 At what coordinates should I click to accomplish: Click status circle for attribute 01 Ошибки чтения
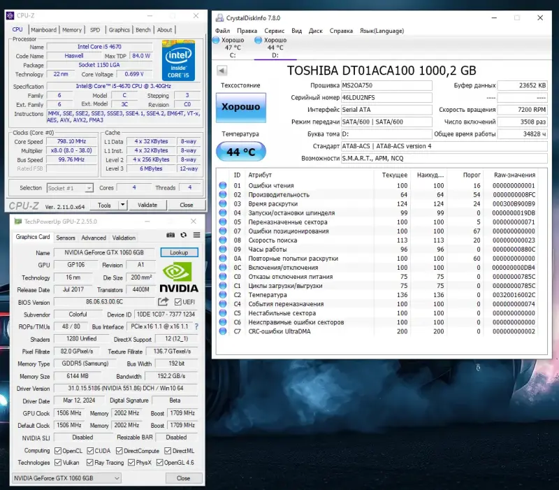(223, 185)
